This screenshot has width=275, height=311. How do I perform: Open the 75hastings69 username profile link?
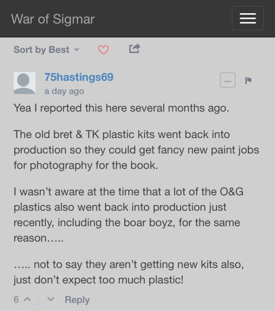click(79, 77)
